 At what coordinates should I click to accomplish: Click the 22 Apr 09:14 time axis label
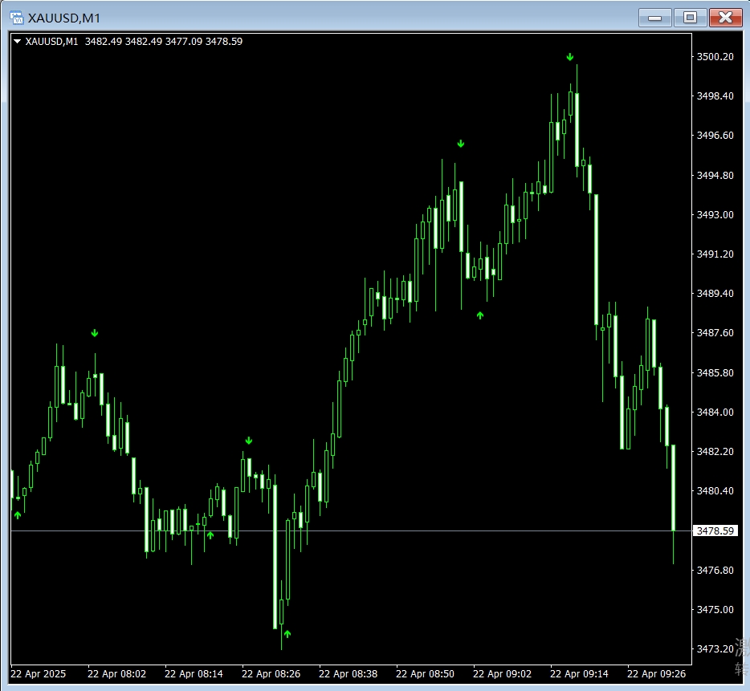(x=579, y=673)
